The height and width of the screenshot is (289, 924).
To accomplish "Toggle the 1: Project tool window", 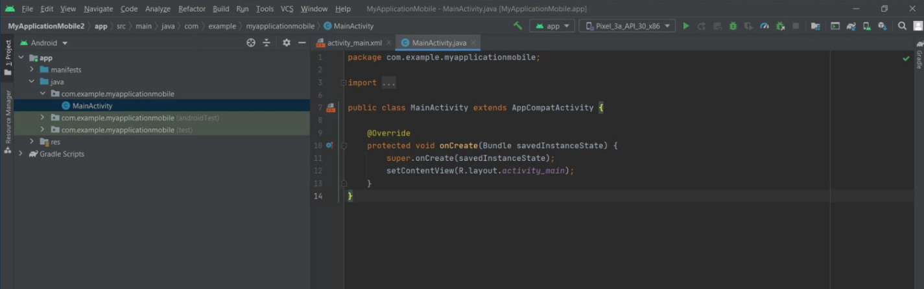I will pyautogui.click(x=8, y=58).
